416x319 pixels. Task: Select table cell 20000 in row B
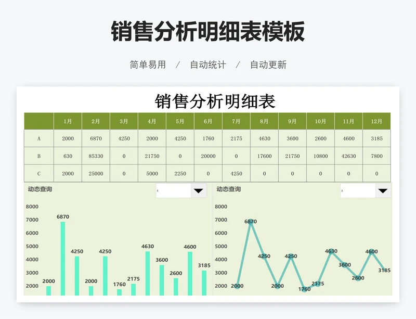209,156
